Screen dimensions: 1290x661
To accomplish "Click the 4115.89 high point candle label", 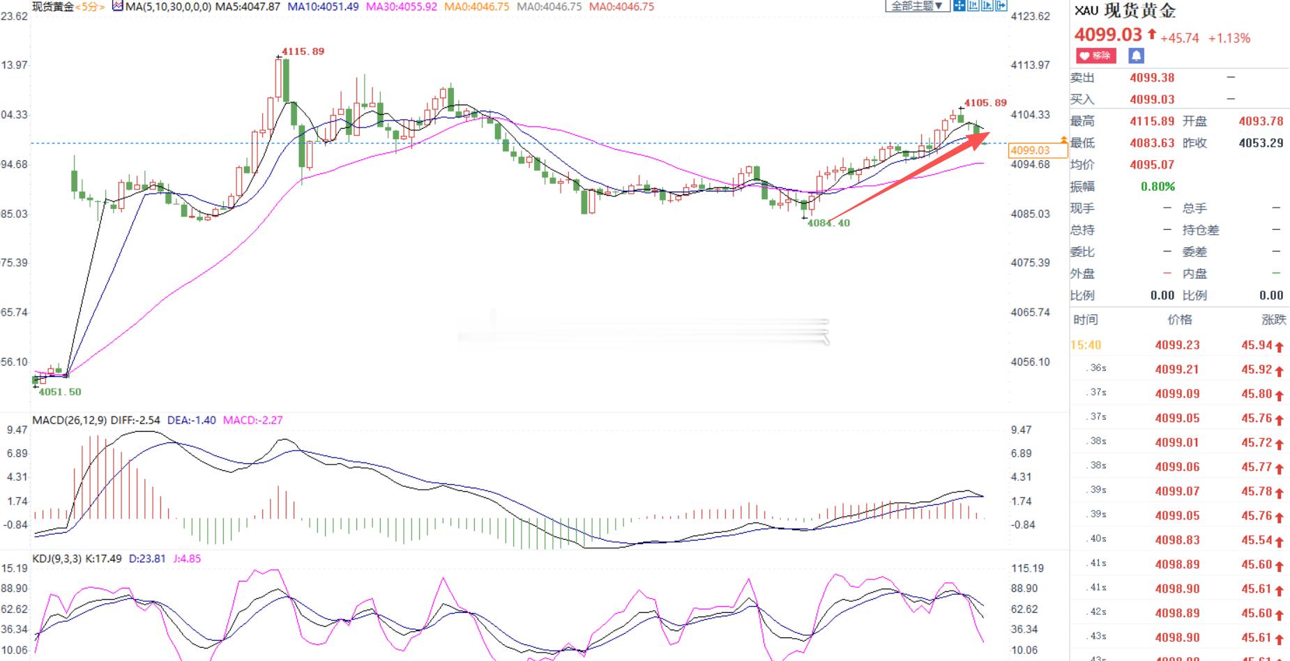I will pyautogui.click(x=303, y=52).
